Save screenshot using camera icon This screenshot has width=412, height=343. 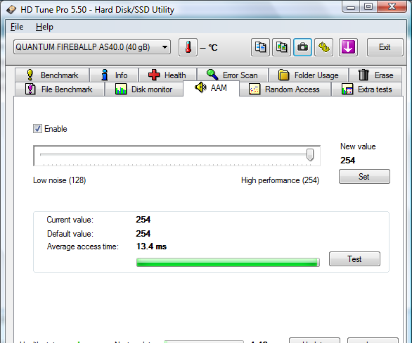[x=303, y=47]
